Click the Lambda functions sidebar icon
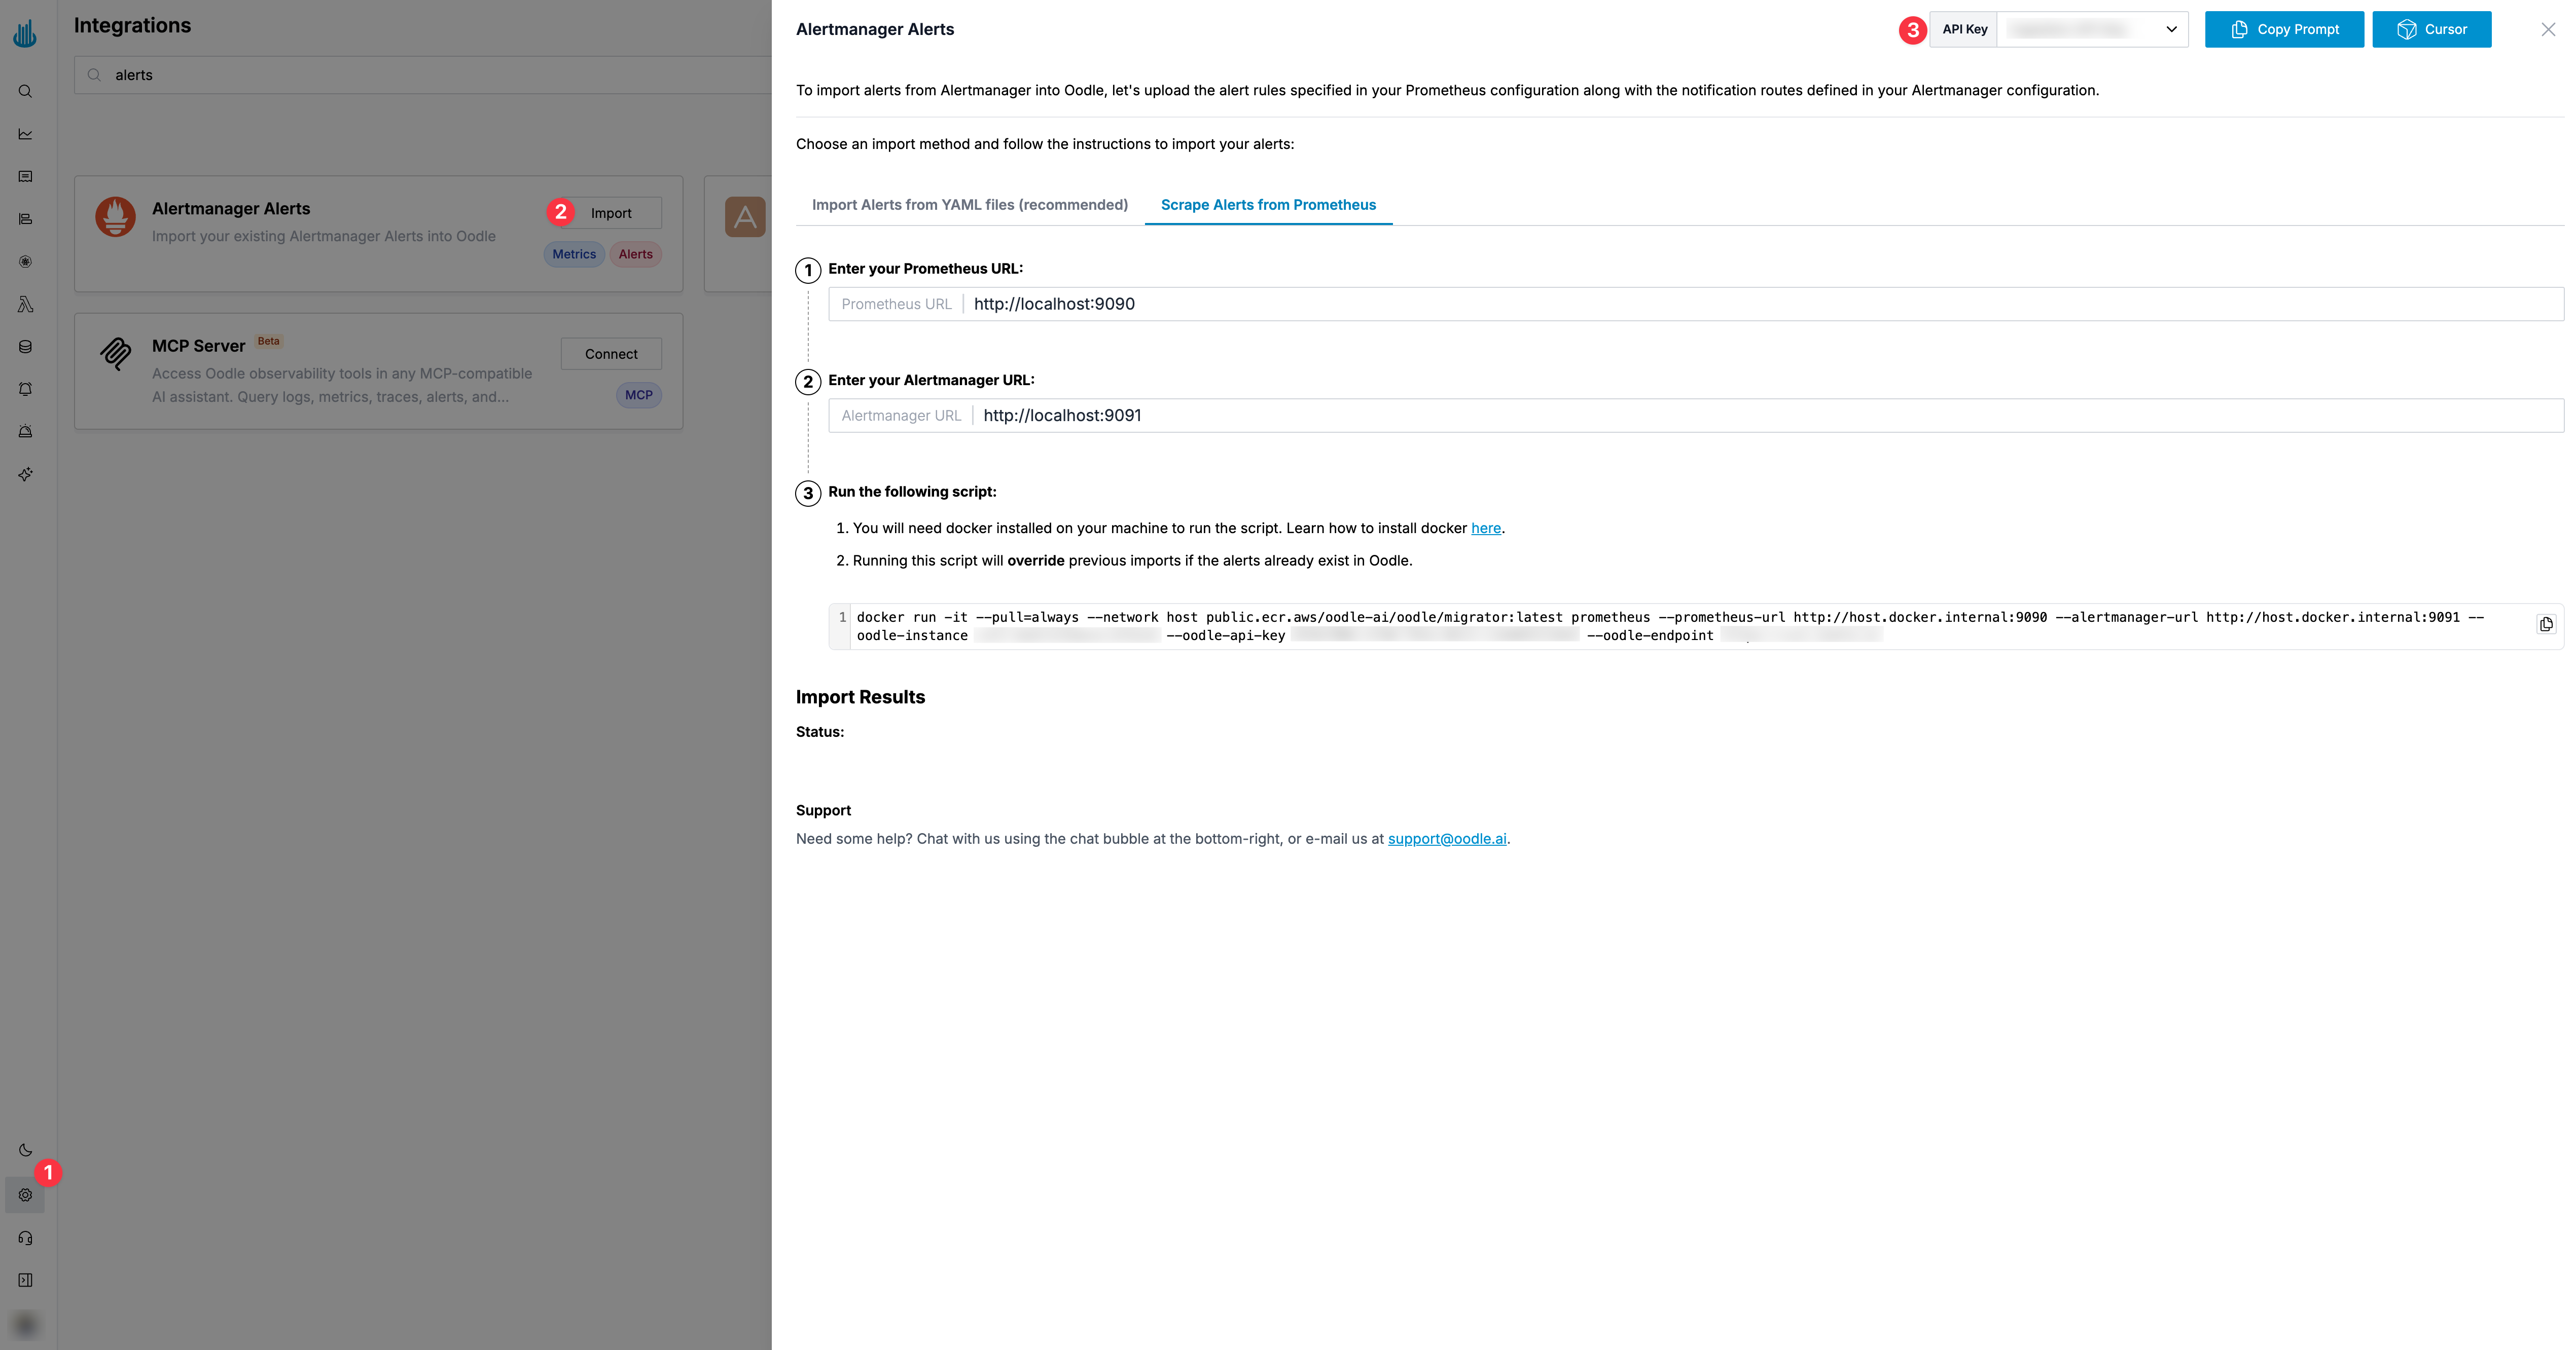The image size is (2576, 1350). 25,304
